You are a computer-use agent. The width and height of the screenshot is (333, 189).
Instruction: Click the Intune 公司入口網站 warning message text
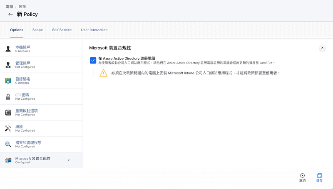point(195,73)
